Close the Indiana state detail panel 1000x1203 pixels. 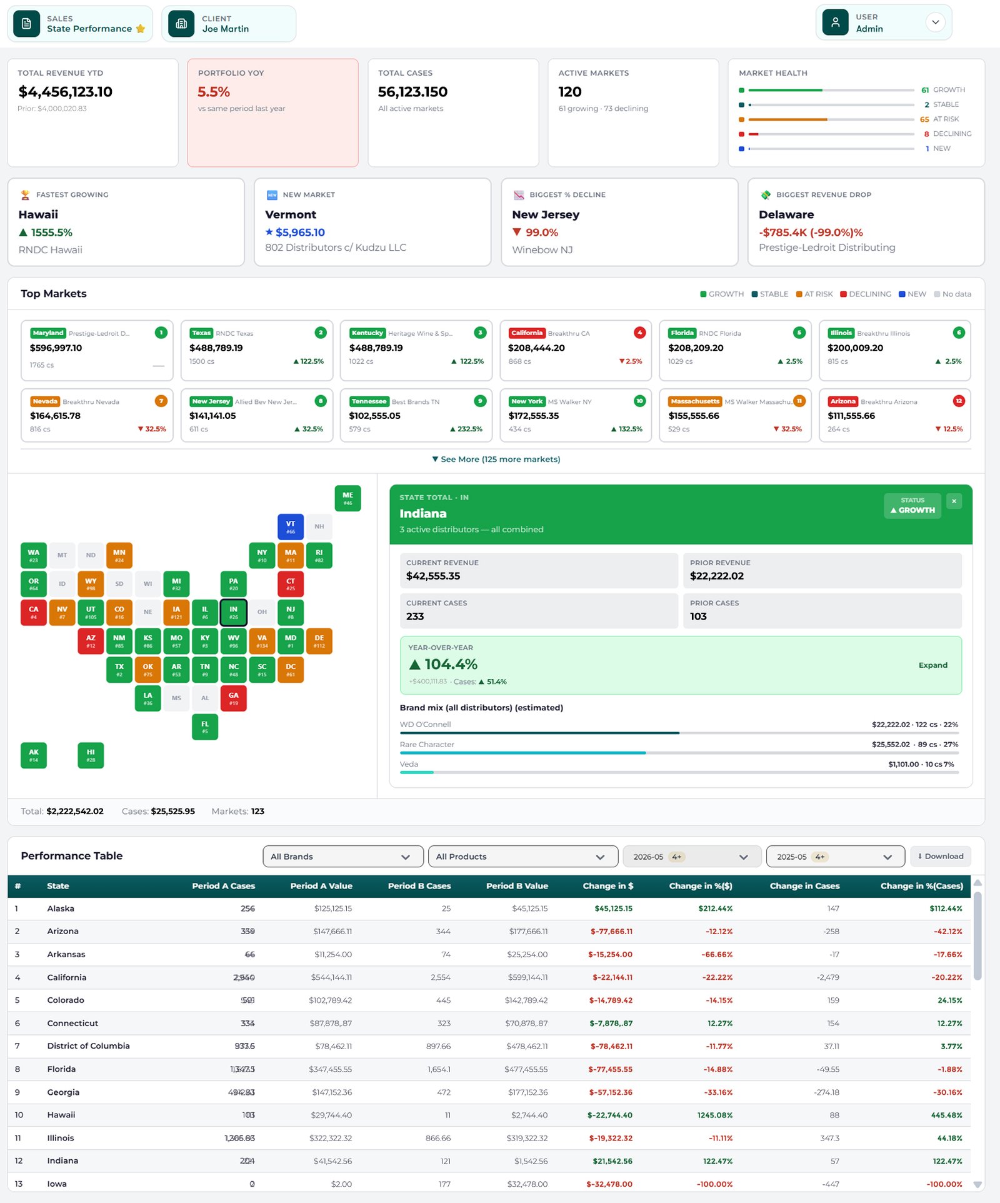coord(954,501)
